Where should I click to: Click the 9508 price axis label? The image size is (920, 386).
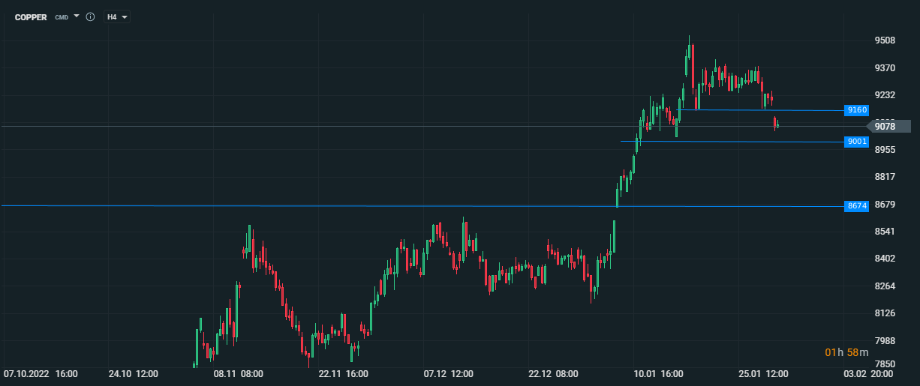tap(885, 40)
